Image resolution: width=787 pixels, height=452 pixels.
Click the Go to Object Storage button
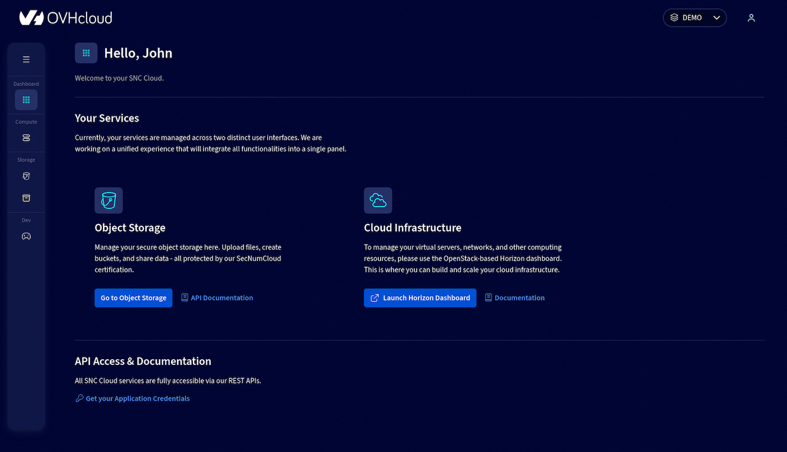pyautogui.click(x=133, y=298)
